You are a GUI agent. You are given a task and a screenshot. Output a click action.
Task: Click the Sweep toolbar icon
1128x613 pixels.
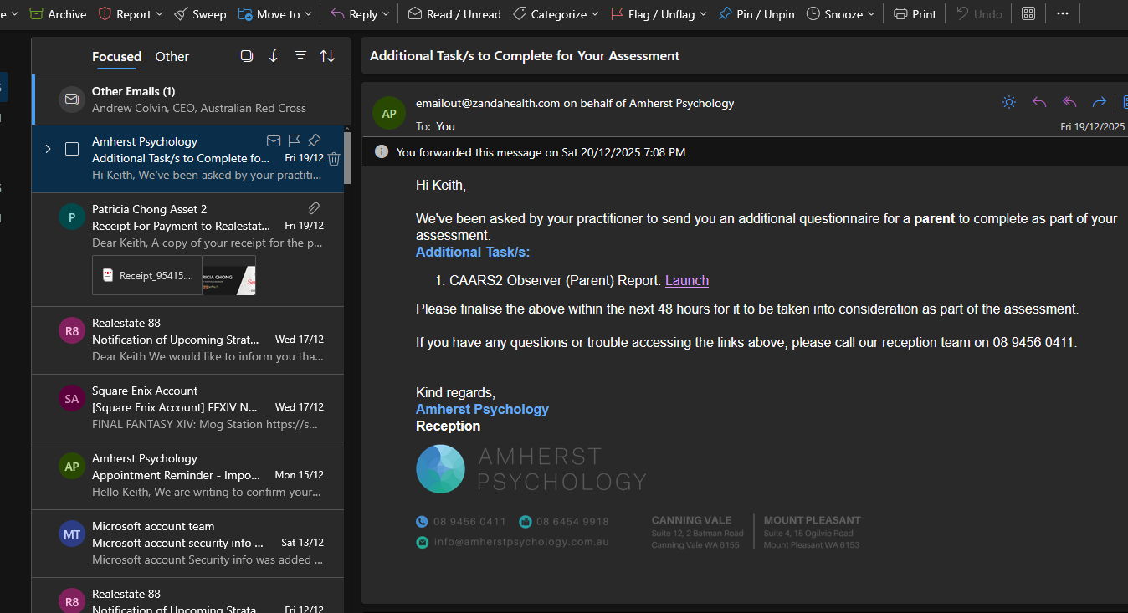click(200, 14)
